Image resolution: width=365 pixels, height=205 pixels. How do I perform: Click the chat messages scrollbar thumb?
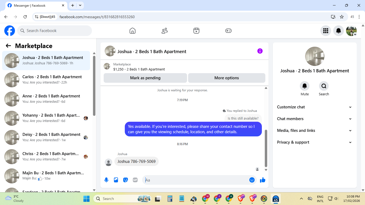click(x=266, y=148)
